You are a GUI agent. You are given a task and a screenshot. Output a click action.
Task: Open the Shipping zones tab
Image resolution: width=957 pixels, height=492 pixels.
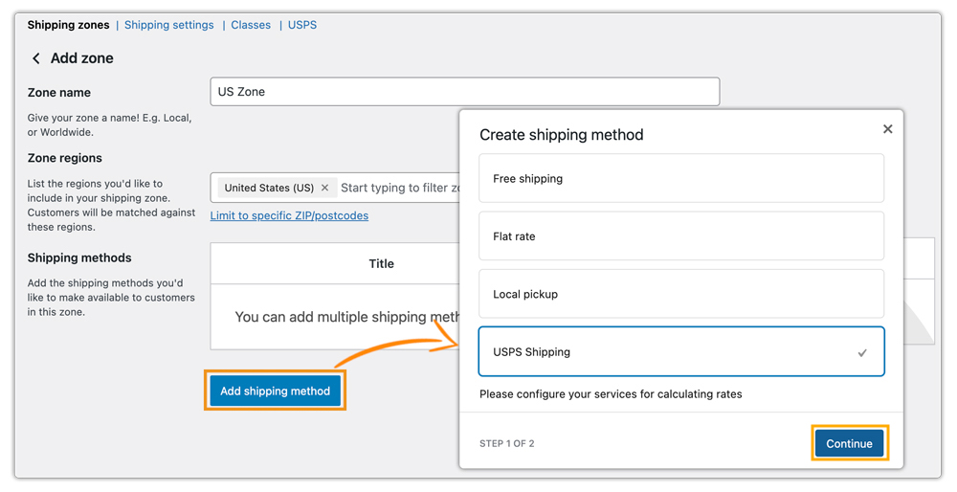click(x=68, y=25)
